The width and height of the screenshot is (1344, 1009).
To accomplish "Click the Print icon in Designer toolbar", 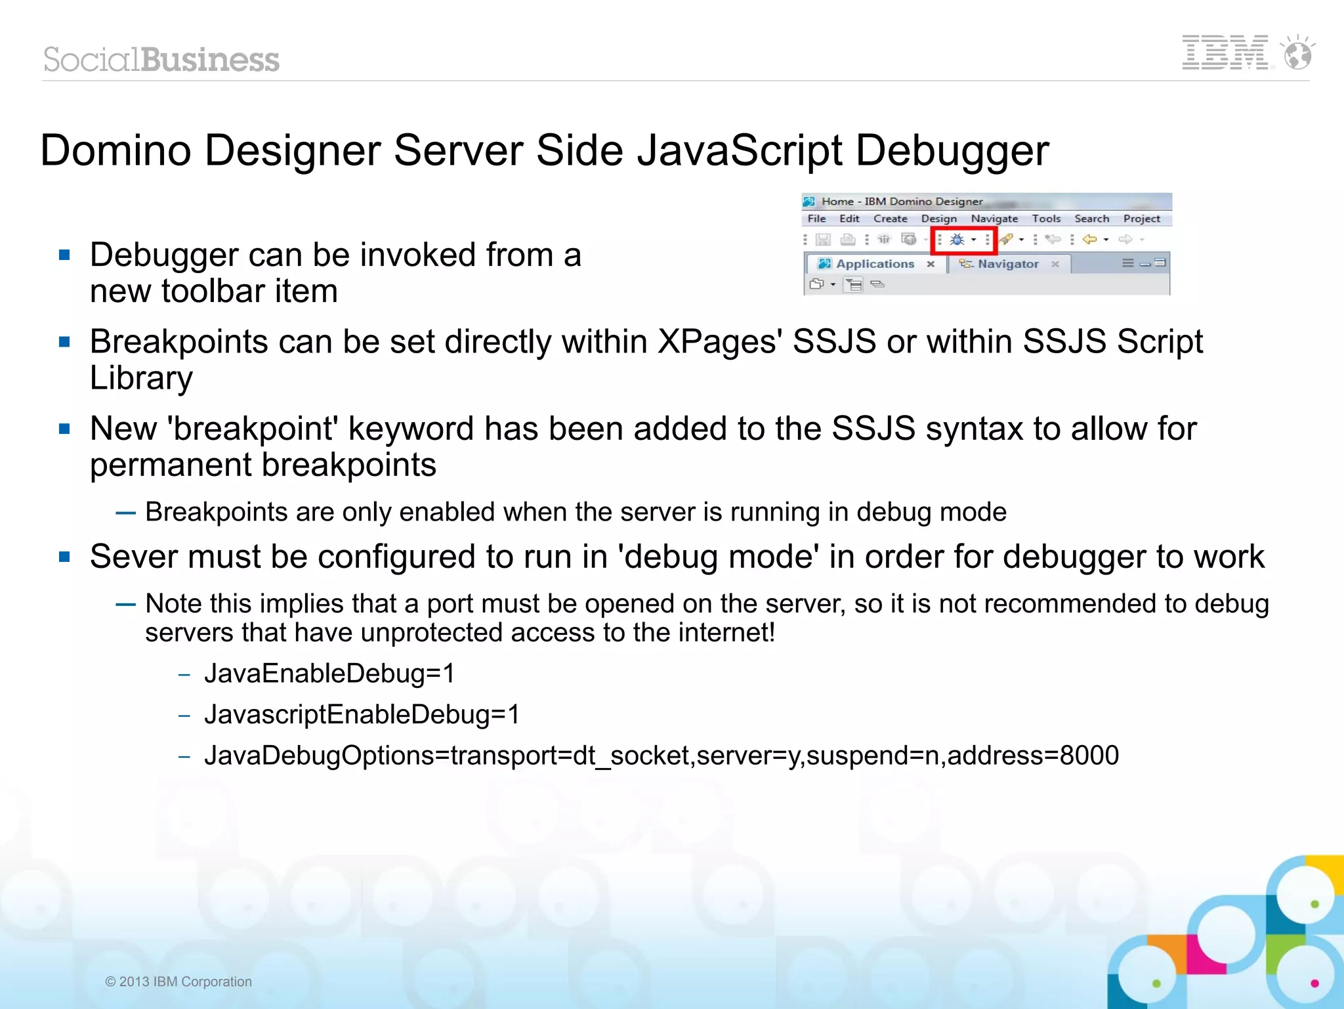I will 848,240.
